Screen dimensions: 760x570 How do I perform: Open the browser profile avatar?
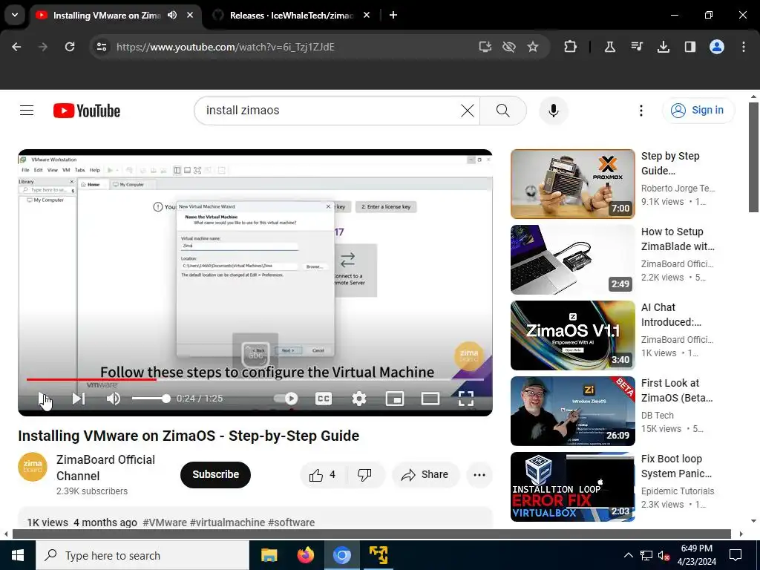pyautogui.click(x=717, y=47)
